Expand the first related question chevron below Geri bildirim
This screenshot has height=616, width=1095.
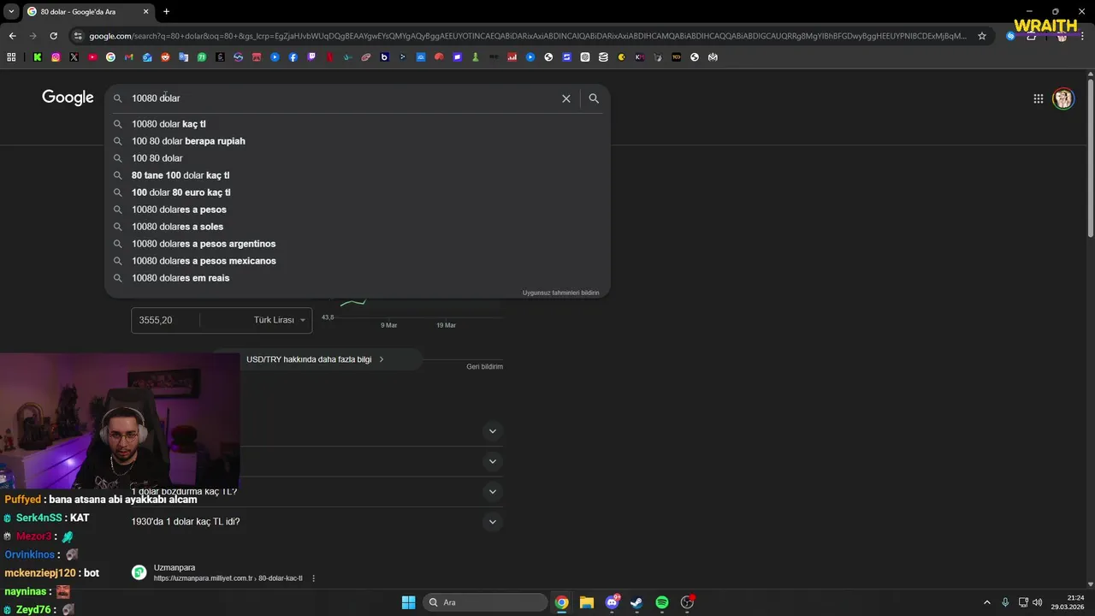coord(492,431)
